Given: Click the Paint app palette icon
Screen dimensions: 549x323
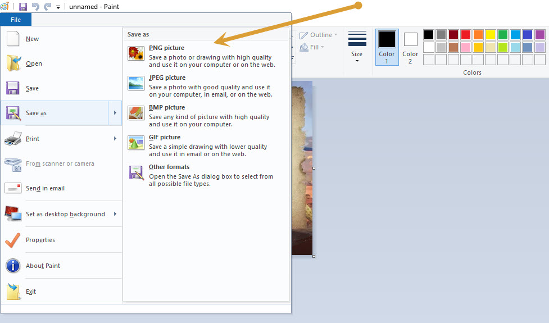Looking at the screenshot, I should (4, 6).
